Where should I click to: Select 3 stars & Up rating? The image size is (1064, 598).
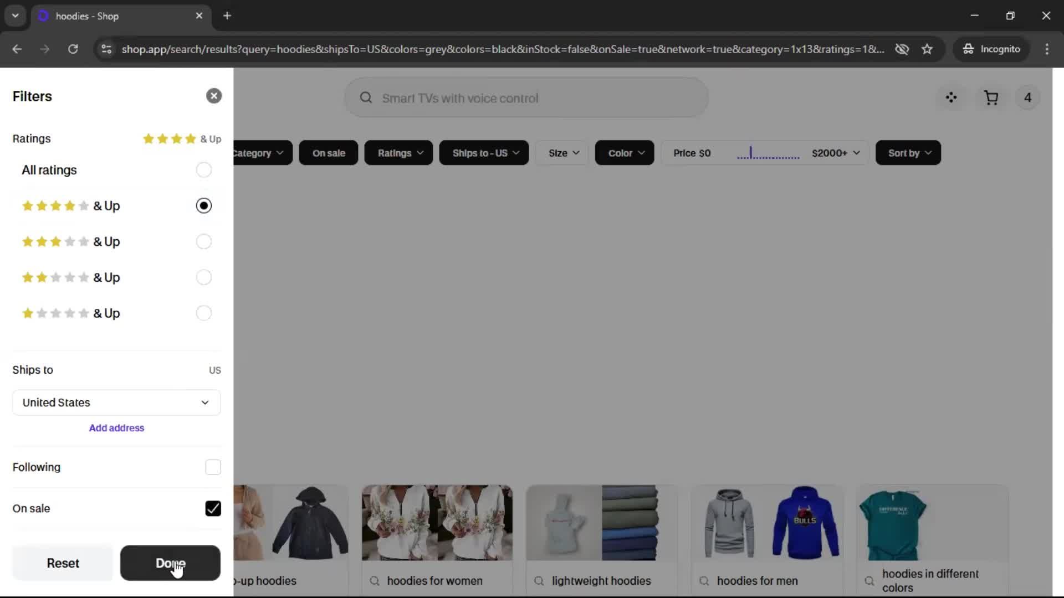coord(203,242)
